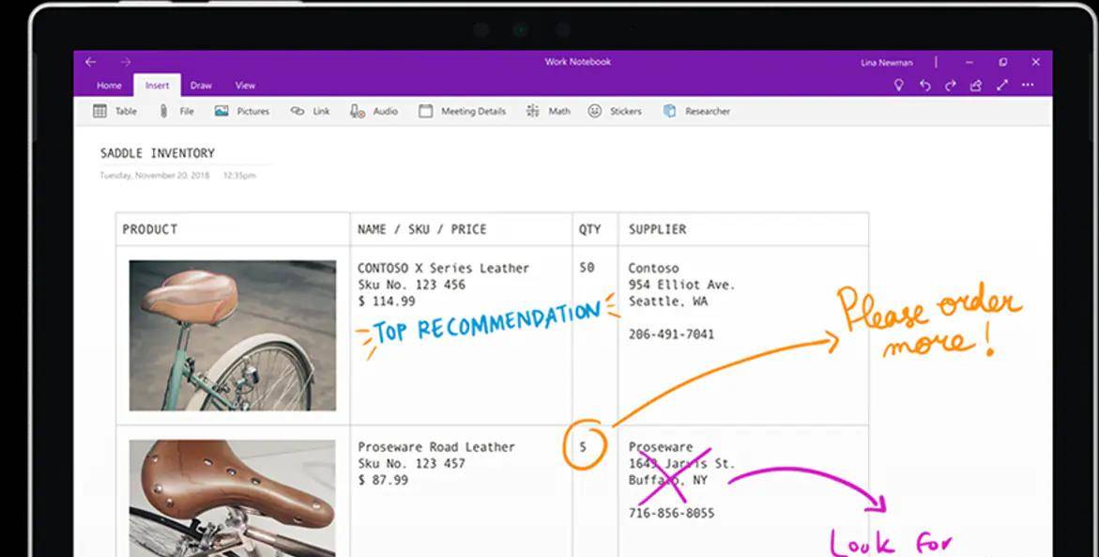Screen dimensions: 1099x557
Task: Open the View tab
Action: [x=245, y=85]
